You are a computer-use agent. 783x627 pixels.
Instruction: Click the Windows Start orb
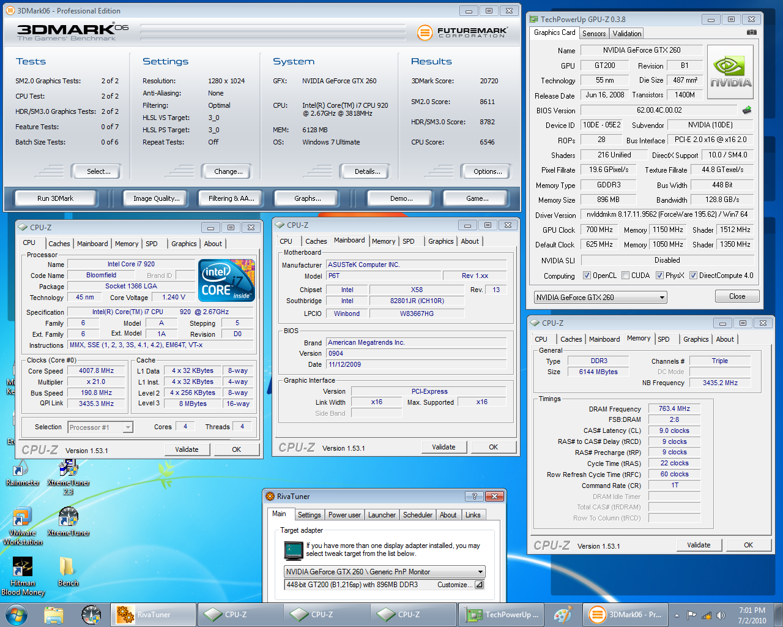point(17,615)
